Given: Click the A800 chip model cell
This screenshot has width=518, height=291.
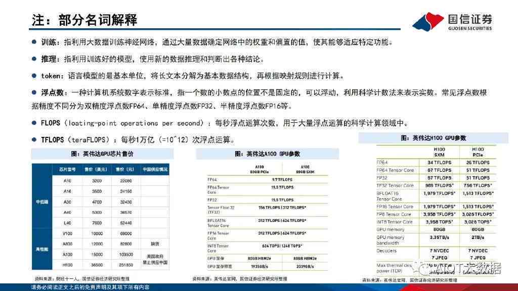Looking at the screenshot, I should coord(67,244).
